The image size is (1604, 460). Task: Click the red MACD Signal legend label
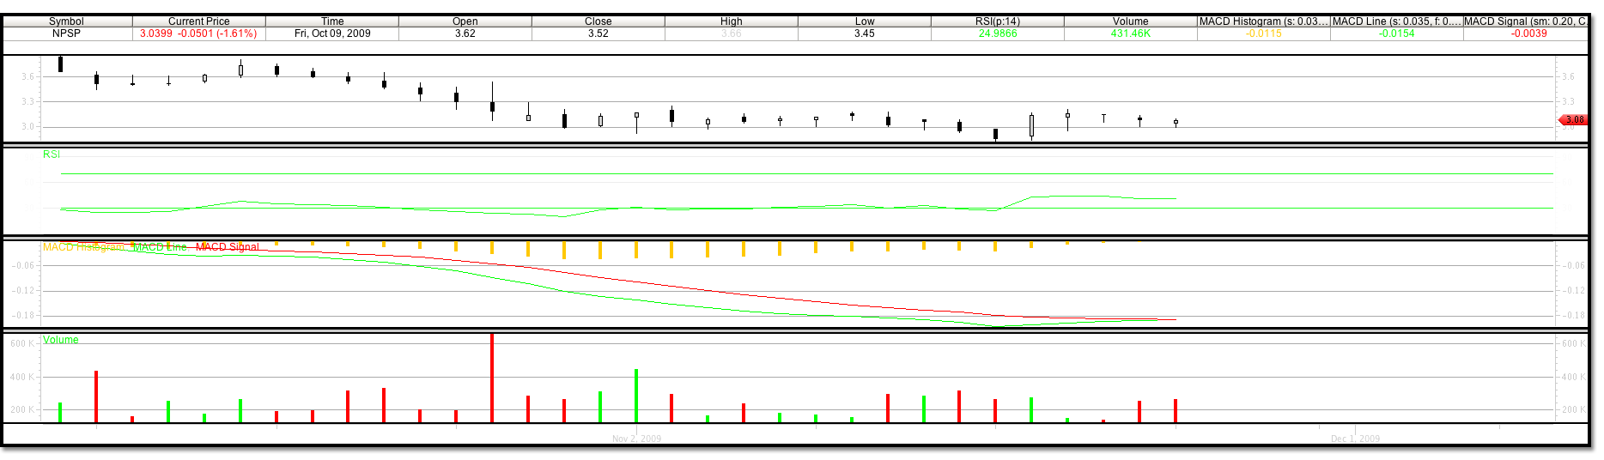[227, 247]
